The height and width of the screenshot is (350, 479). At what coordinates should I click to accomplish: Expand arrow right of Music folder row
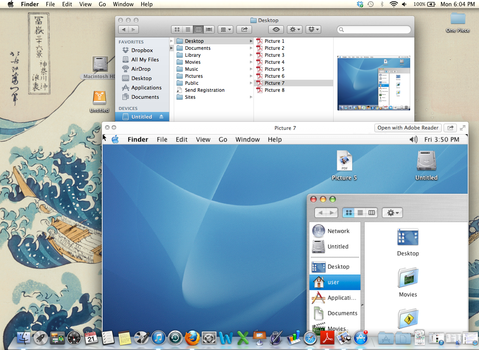[251, 69]
